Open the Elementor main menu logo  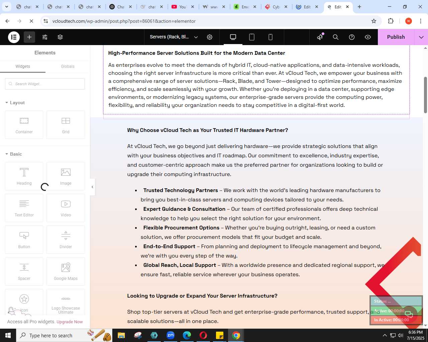pos(14,37)
